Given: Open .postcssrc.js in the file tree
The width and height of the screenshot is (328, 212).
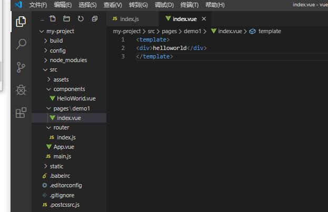Looking at the screenshot, I should click(x=65, y=205).
